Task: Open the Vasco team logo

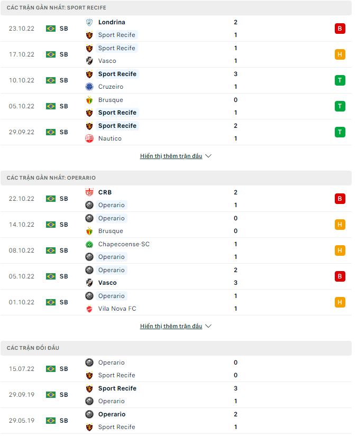Action: [89, 61]
